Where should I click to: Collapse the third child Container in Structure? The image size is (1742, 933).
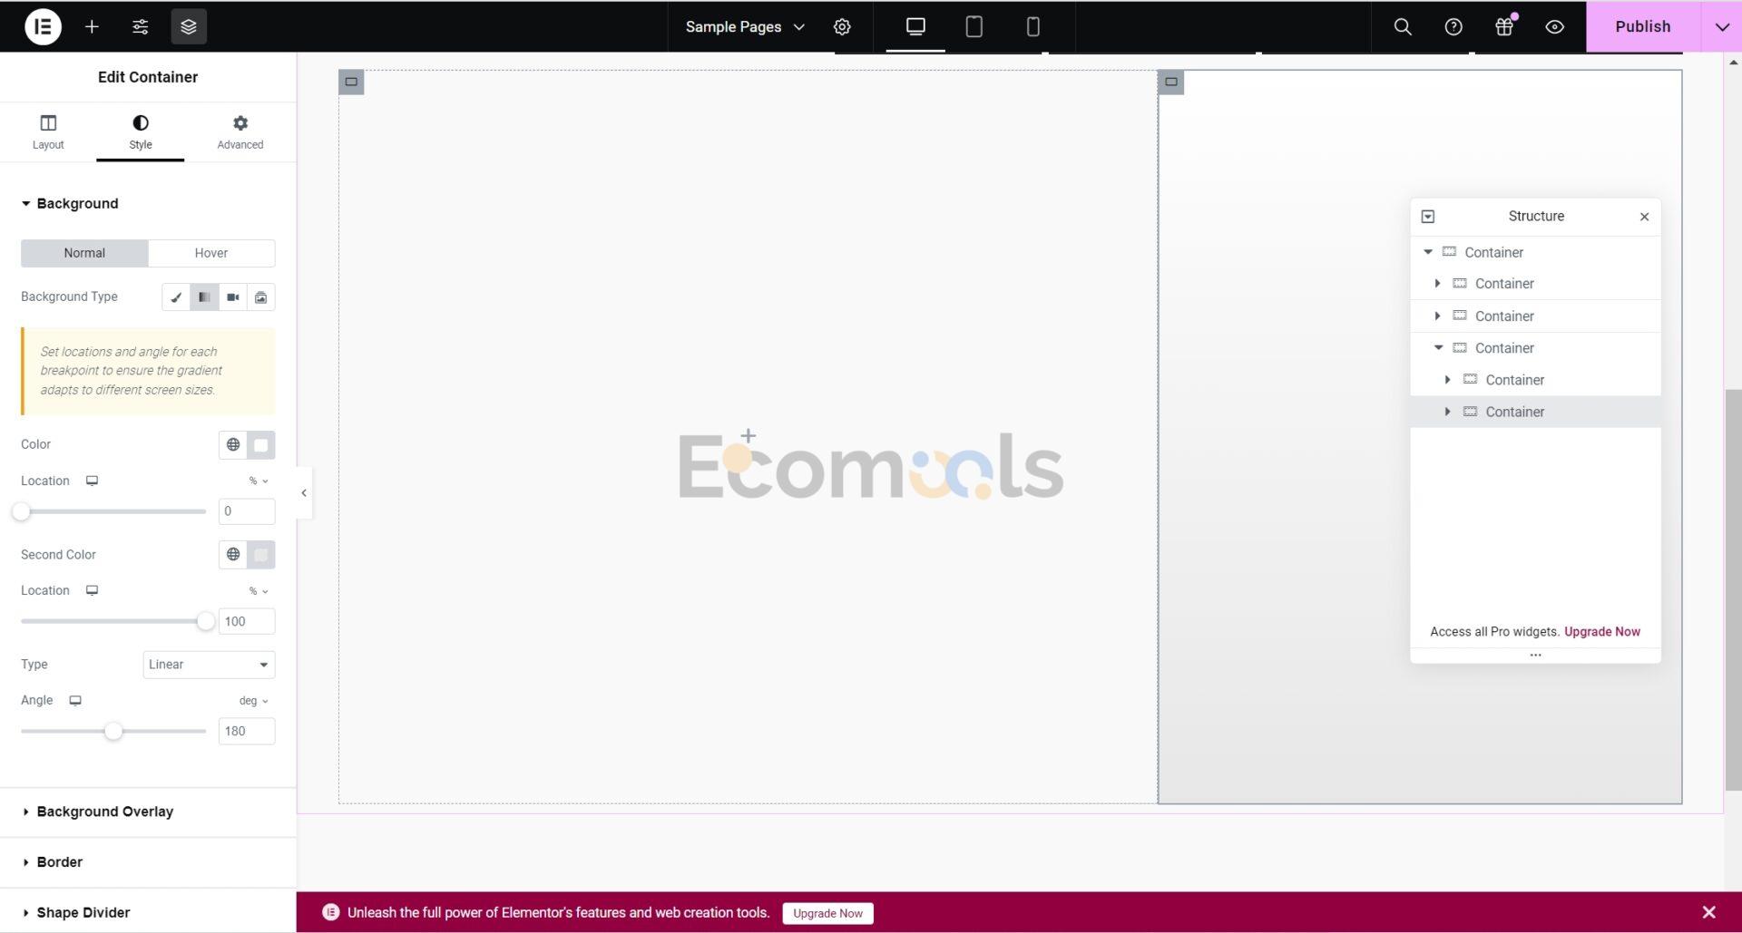click(x=1438, y=348)
